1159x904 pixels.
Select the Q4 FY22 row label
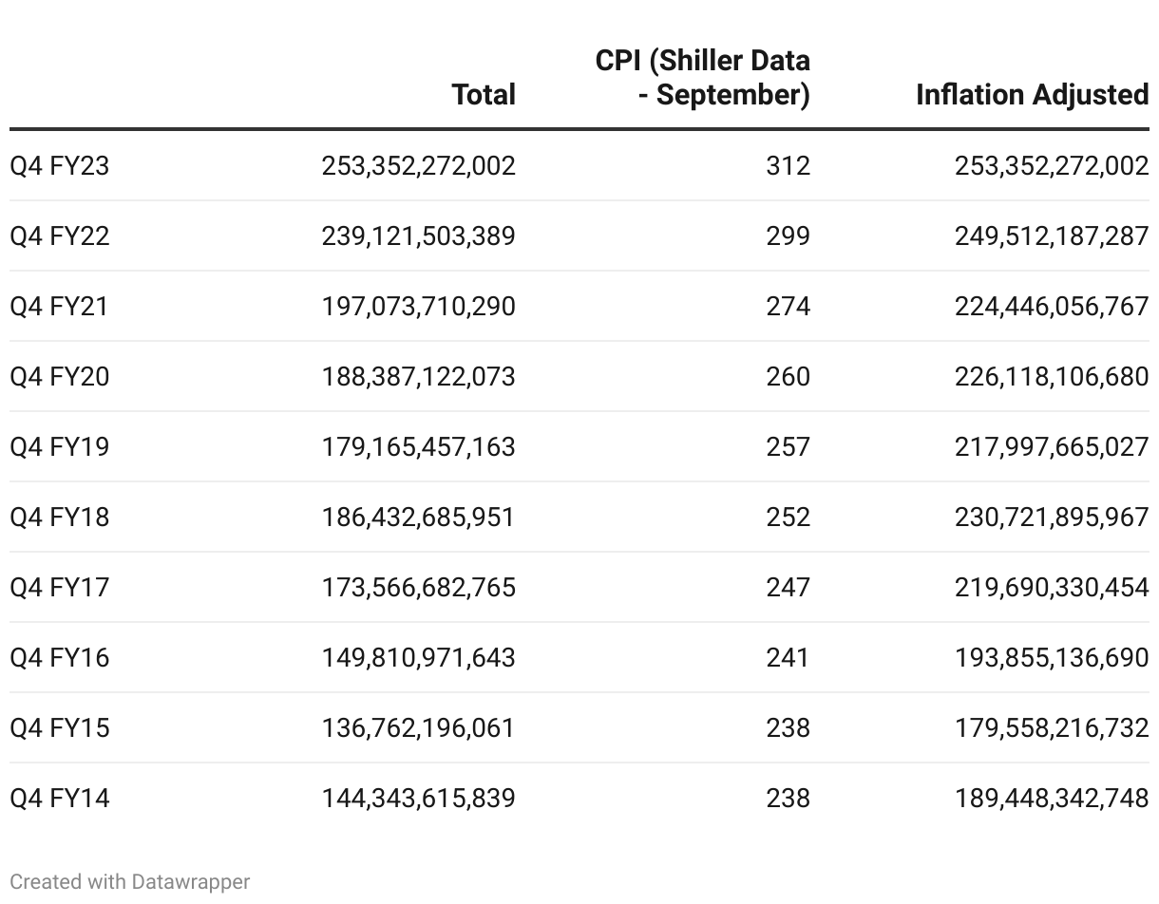(x=60, y=236)
